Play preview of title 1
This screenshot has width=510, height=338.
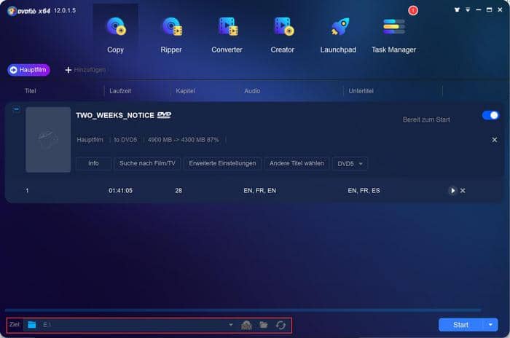point(452,191)
